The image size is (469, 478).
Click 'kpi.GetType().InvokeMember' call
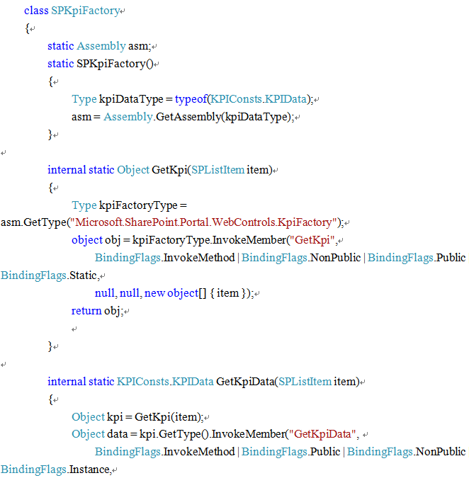point(213,434)
